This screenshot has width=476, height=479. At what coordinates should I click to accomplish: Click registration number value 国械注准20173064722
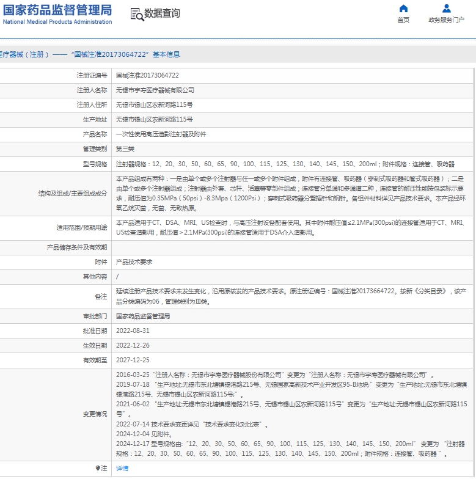(x=147, y=76)
